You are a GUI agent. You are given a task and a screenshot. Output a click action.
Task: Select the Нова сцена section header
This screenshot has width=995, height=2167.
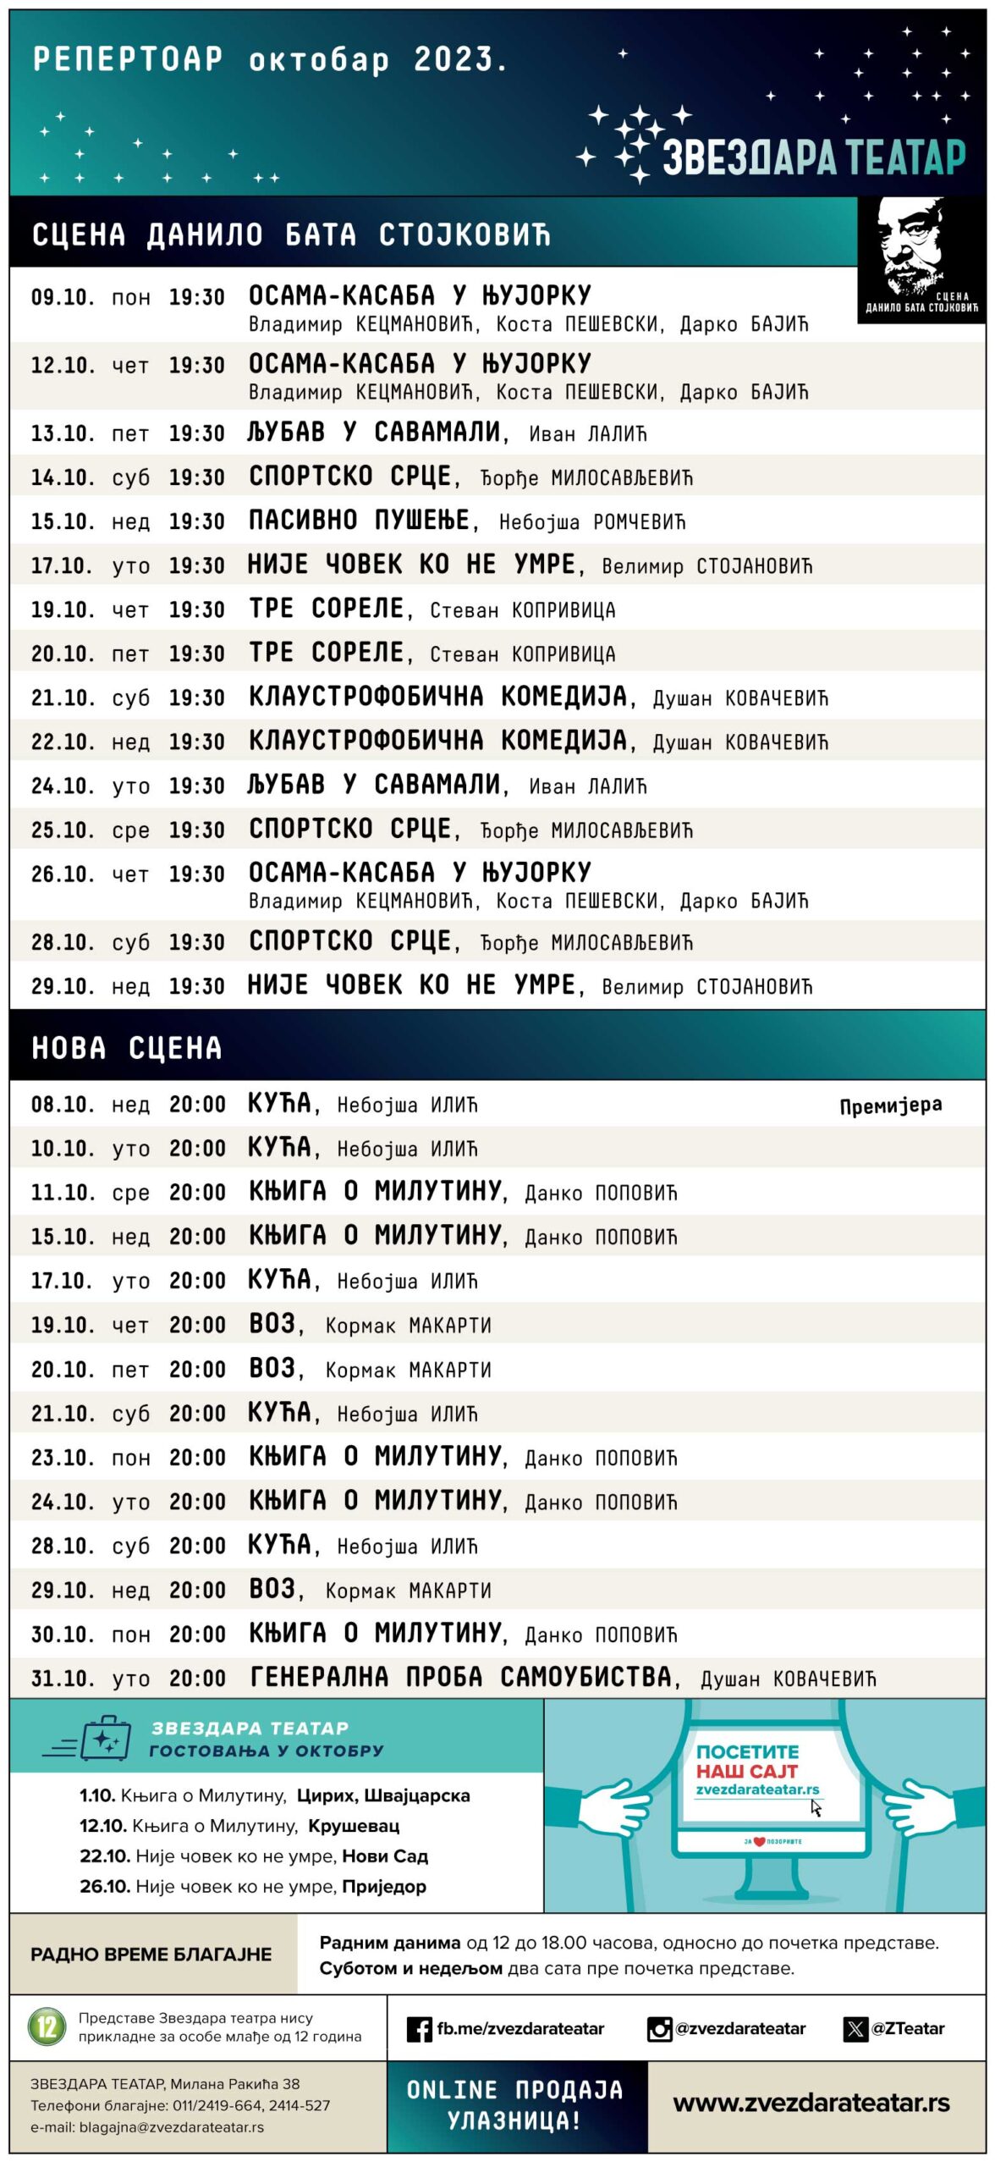click(x=127, y=1048)
